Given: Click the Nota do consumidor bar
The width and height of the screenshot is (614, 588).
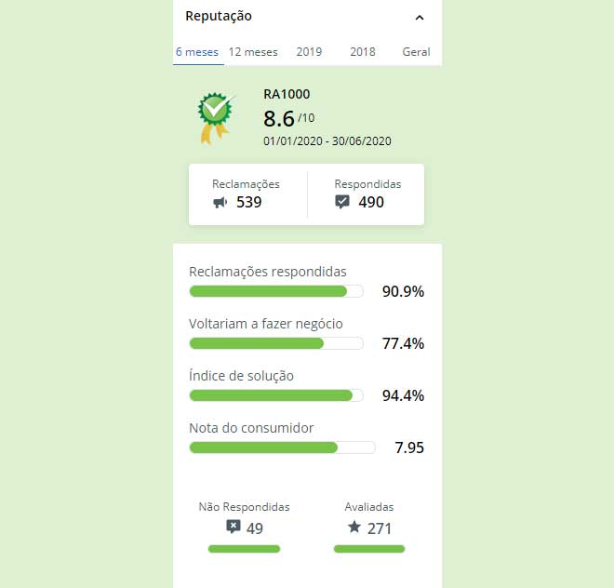Looking at the screenshot, I should (x=282, y=448).
